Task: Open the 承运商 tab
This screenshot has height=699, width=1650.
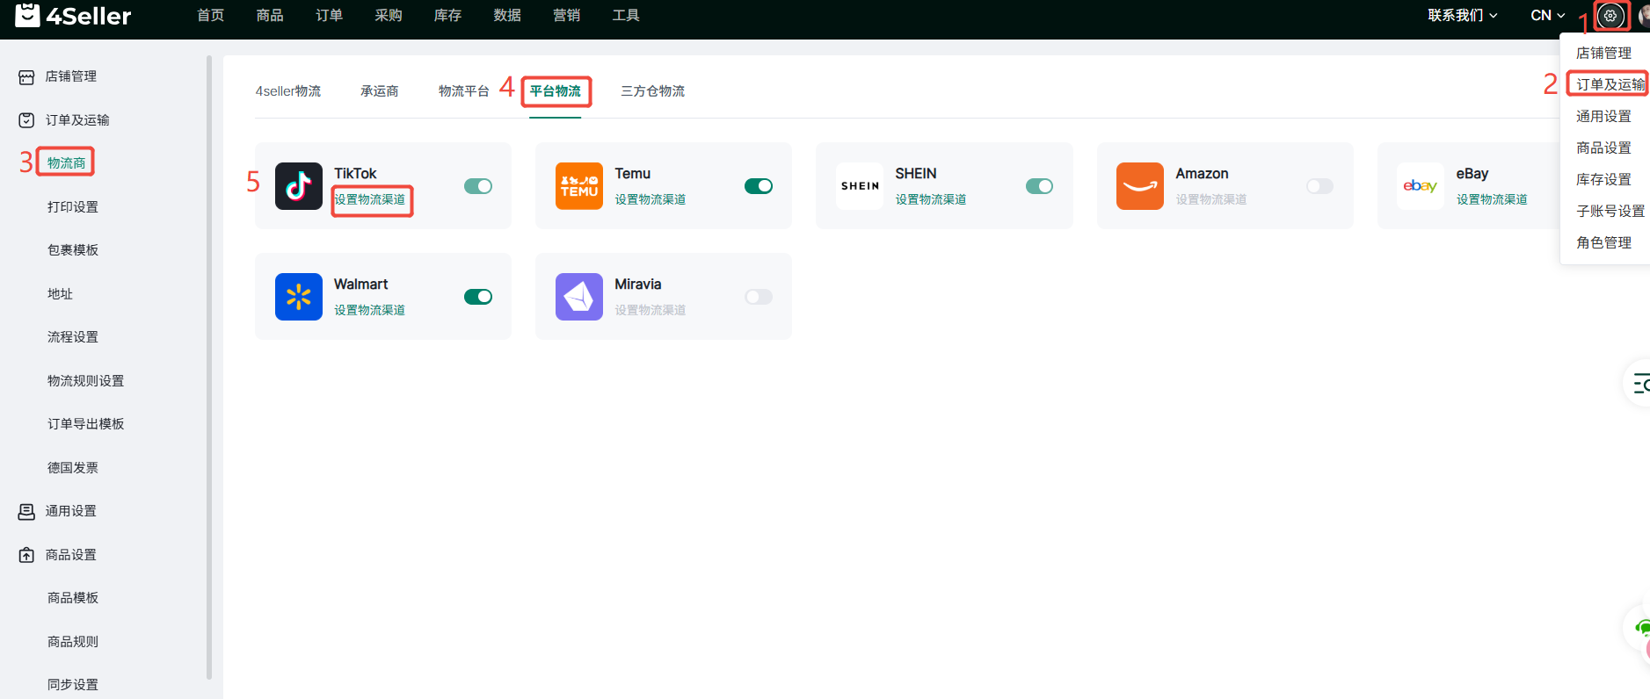Action: (380, 91)
